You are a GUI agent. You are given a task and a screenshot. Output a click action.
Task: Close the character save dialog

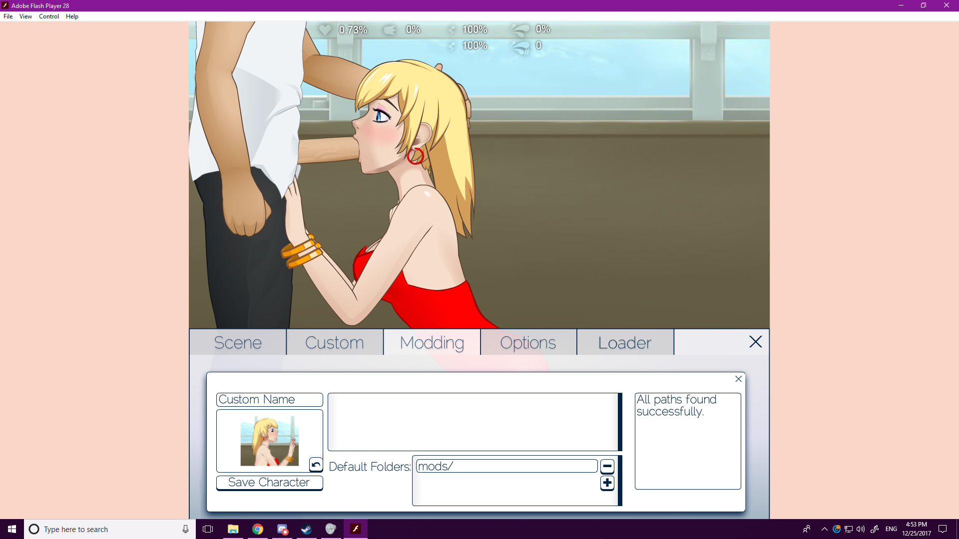pos(738,379)
